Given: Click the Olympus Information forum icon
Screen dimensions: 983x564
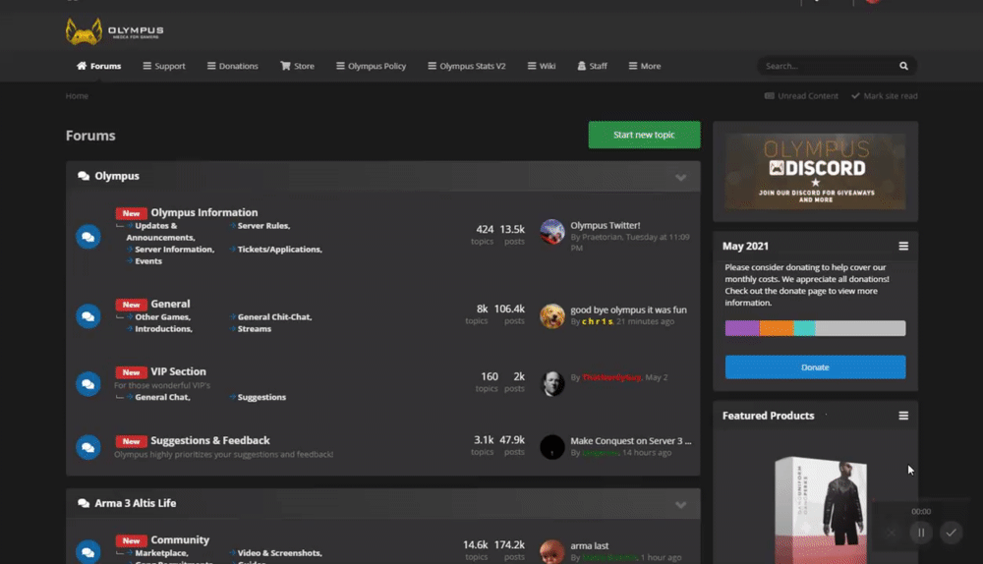Looking at the screenshot, I should tap(88, 237).
